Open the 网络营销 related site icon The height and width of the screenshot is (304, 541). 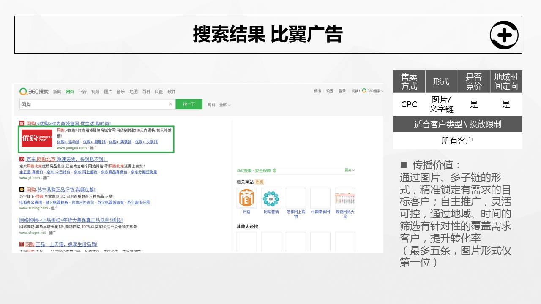[x=271, y=198]
